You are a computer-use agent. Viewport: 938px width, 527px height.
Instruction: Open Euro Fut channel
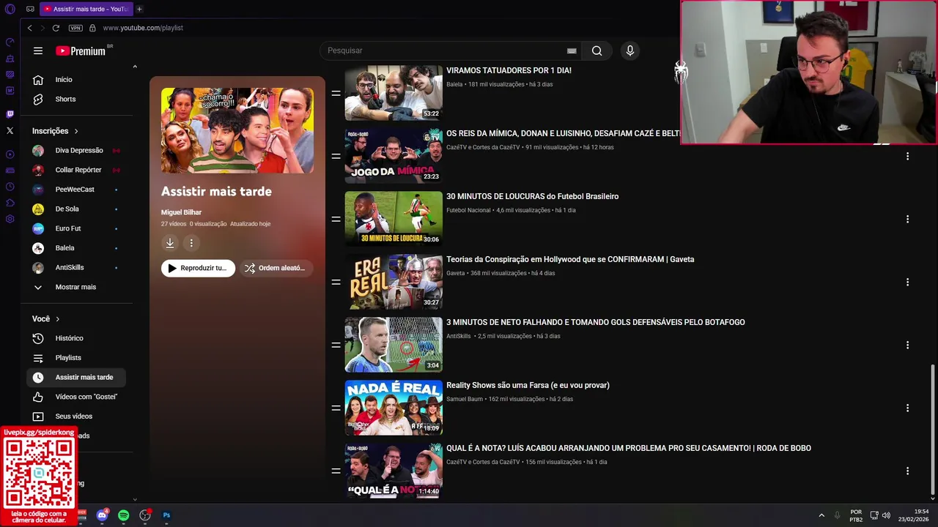click(76, 228)
